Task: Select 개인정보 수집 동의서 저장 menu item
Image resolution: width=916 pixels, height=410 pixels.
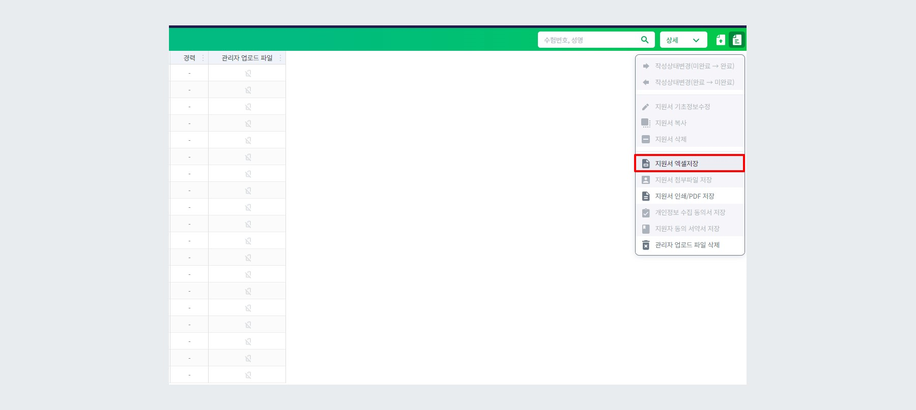Action: [x=690, y=212]
